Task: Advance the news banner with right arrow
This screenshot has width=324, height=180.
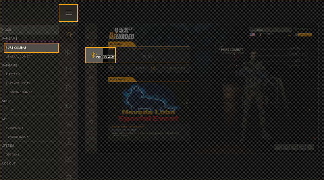Action: pyautogui.click(x=187, y=103)
